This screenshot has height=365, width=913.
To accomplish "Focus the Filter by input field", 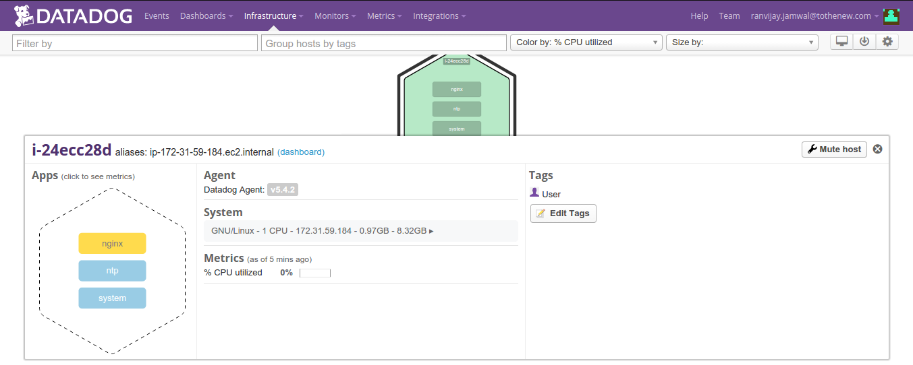I will point(135,43).
